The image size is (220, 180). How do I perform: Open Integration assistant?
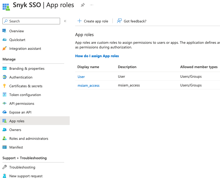[x=25, y=49]
